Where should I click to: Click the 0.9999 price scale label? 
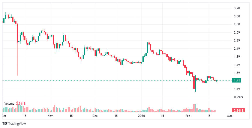coord(238,97)
